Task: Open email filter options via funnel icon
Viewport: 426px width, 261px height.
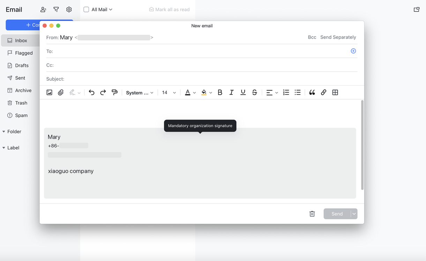Action: [56, 9]
